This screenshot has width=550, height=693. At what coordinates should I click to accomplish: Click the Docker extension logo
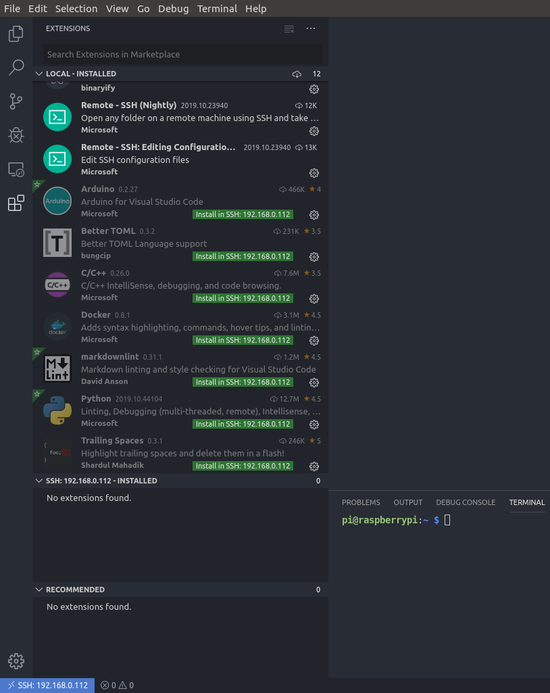pos(57,327)
